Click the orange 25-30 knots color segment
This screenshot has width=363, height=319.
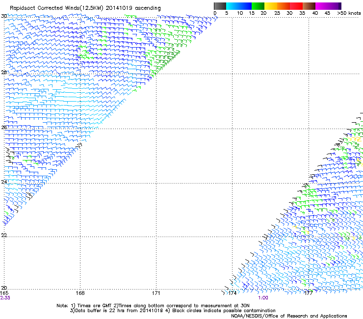click(x=284, y=6)
